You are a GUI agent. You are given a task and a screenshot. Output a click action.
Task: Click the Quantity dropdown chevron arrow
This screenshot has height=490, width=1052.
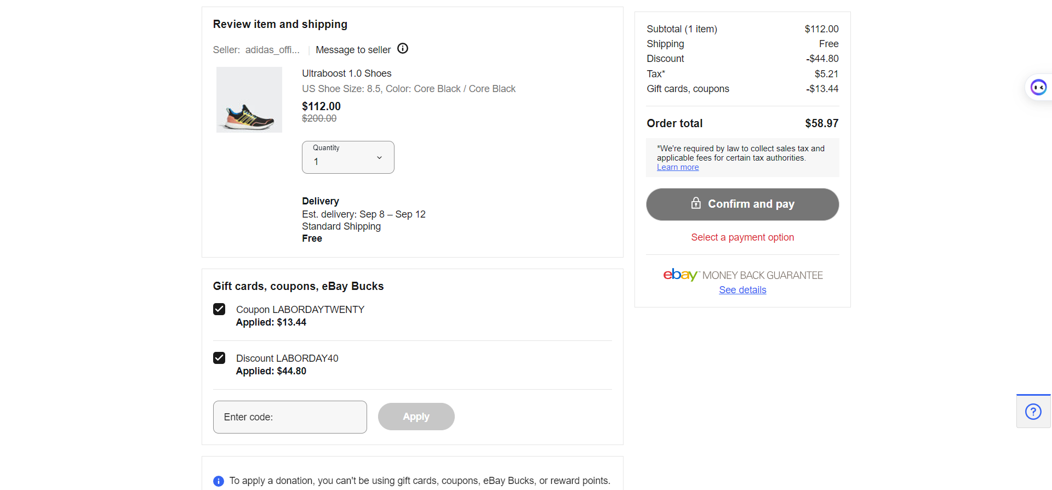click(379, 158)
